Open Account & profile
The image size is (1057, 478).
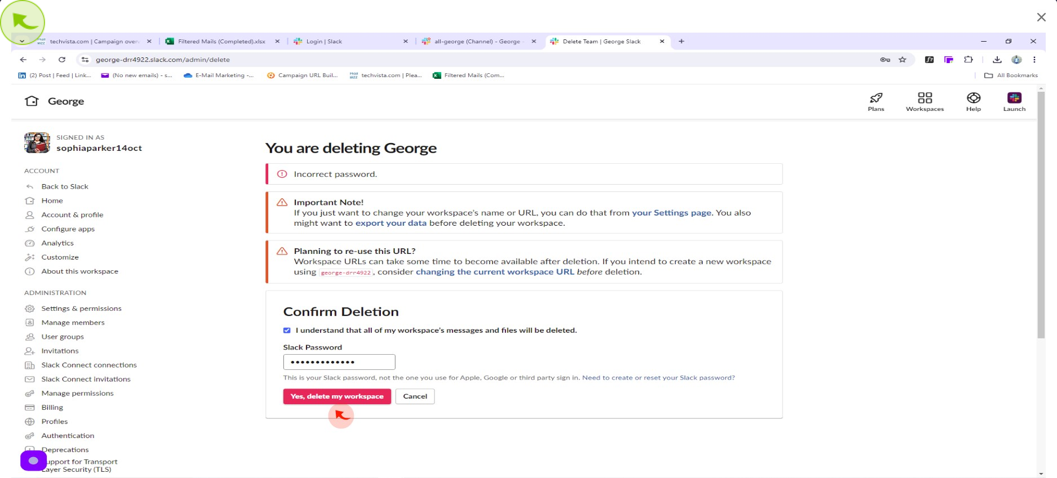pos(72,215)
